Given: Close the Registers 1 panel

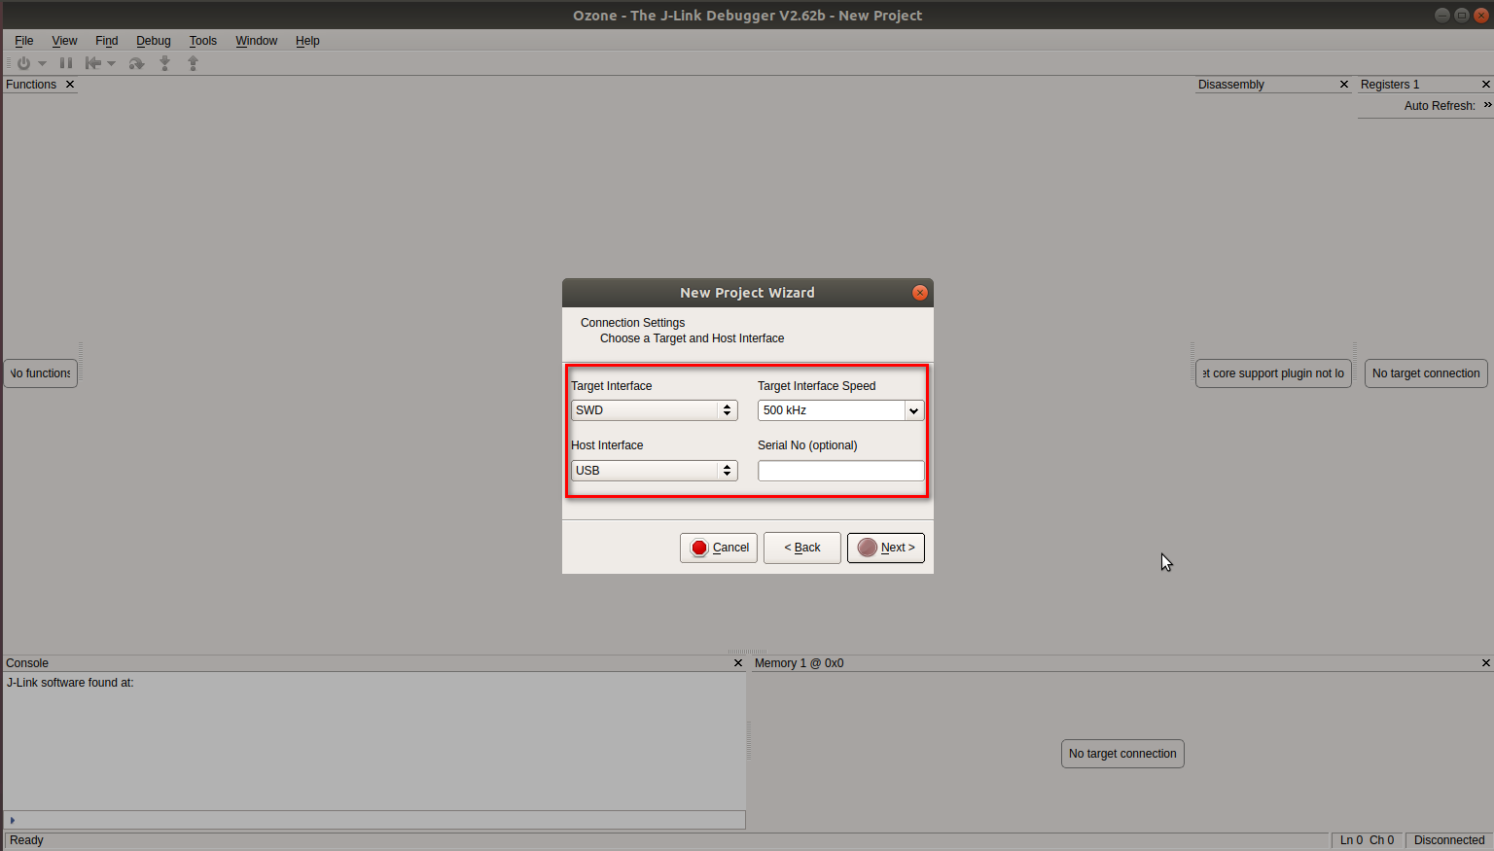Looking at the screenshot, I should point(1485,85).
